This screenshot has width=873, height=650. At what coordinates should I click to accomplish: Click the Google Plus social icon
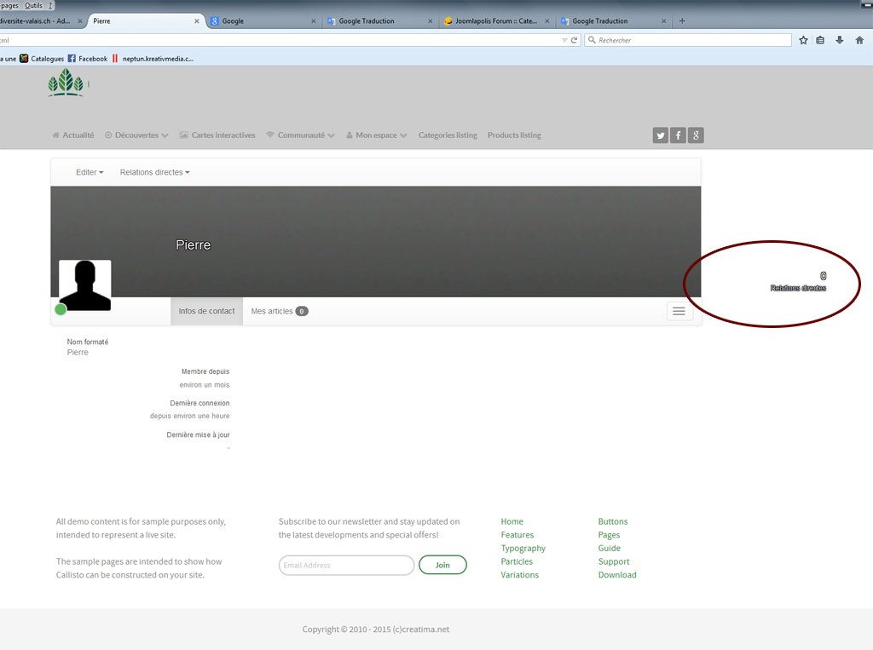tap(696, 135)
